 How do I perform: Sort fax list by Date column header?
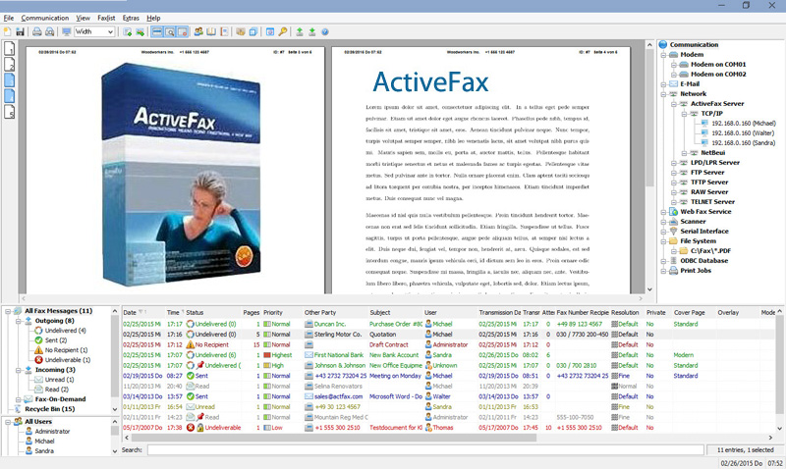(143, 312)
